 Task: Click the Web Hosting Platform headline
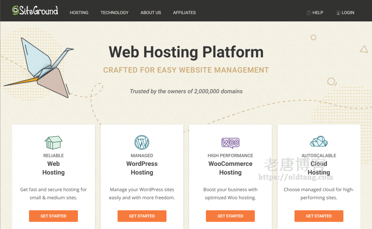coord(186,52)
